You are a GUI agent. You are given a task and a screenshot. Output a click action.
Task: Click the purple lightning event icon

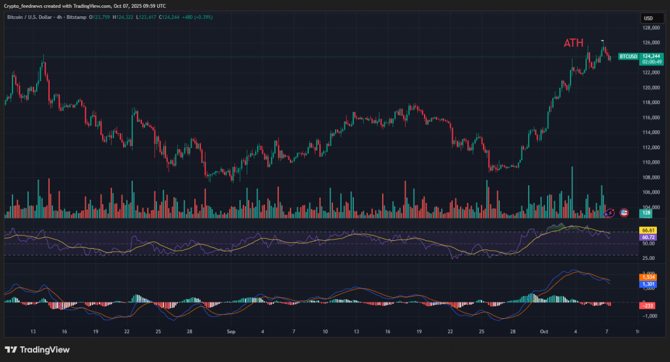610,213
